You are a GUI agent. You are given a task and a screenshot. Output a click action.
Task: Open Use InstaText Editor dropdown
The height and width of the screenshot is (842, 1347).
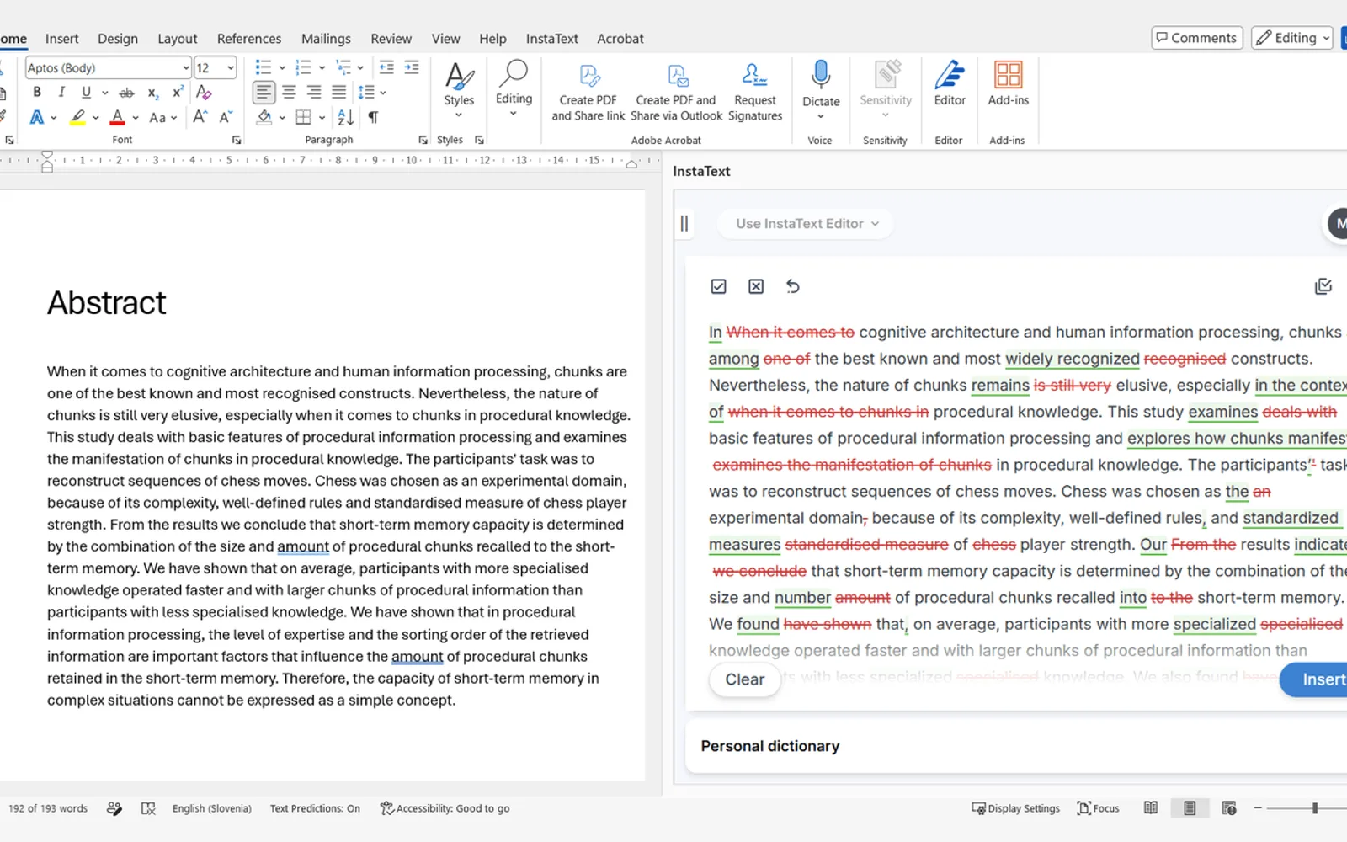tap(806, 223)
